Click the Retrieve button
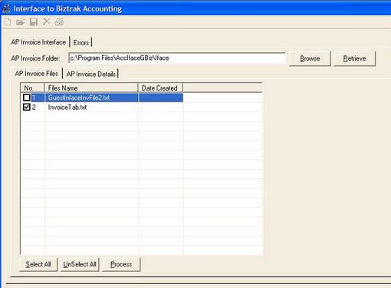 [354, 58]
